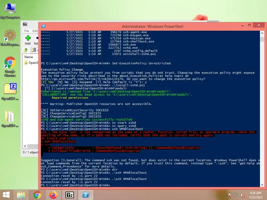Launch Google Chrome from desktop shortcut
Screen dimensions: 267x200
click(10, 66)
